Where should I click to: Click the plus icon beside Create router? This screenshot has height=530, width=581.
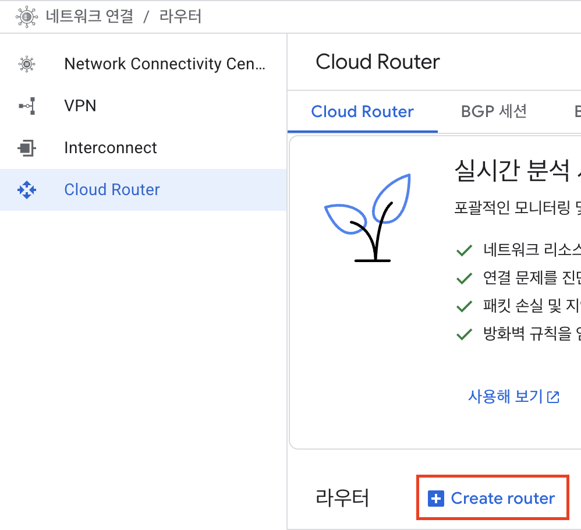tap(435, 499)
